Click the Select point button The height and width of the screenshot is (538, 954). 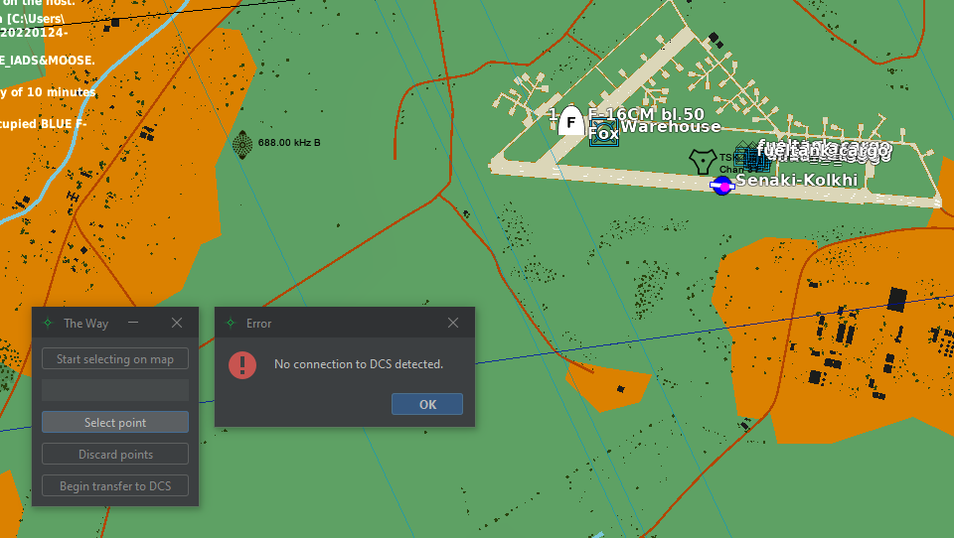coord(115,422)
